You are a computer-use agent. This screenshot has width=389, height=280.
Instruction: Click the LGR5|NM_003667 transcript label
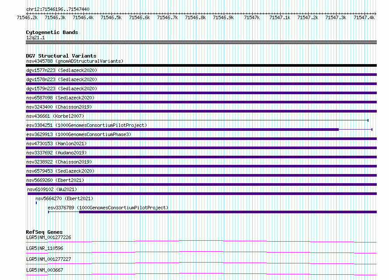click(45, 270)
